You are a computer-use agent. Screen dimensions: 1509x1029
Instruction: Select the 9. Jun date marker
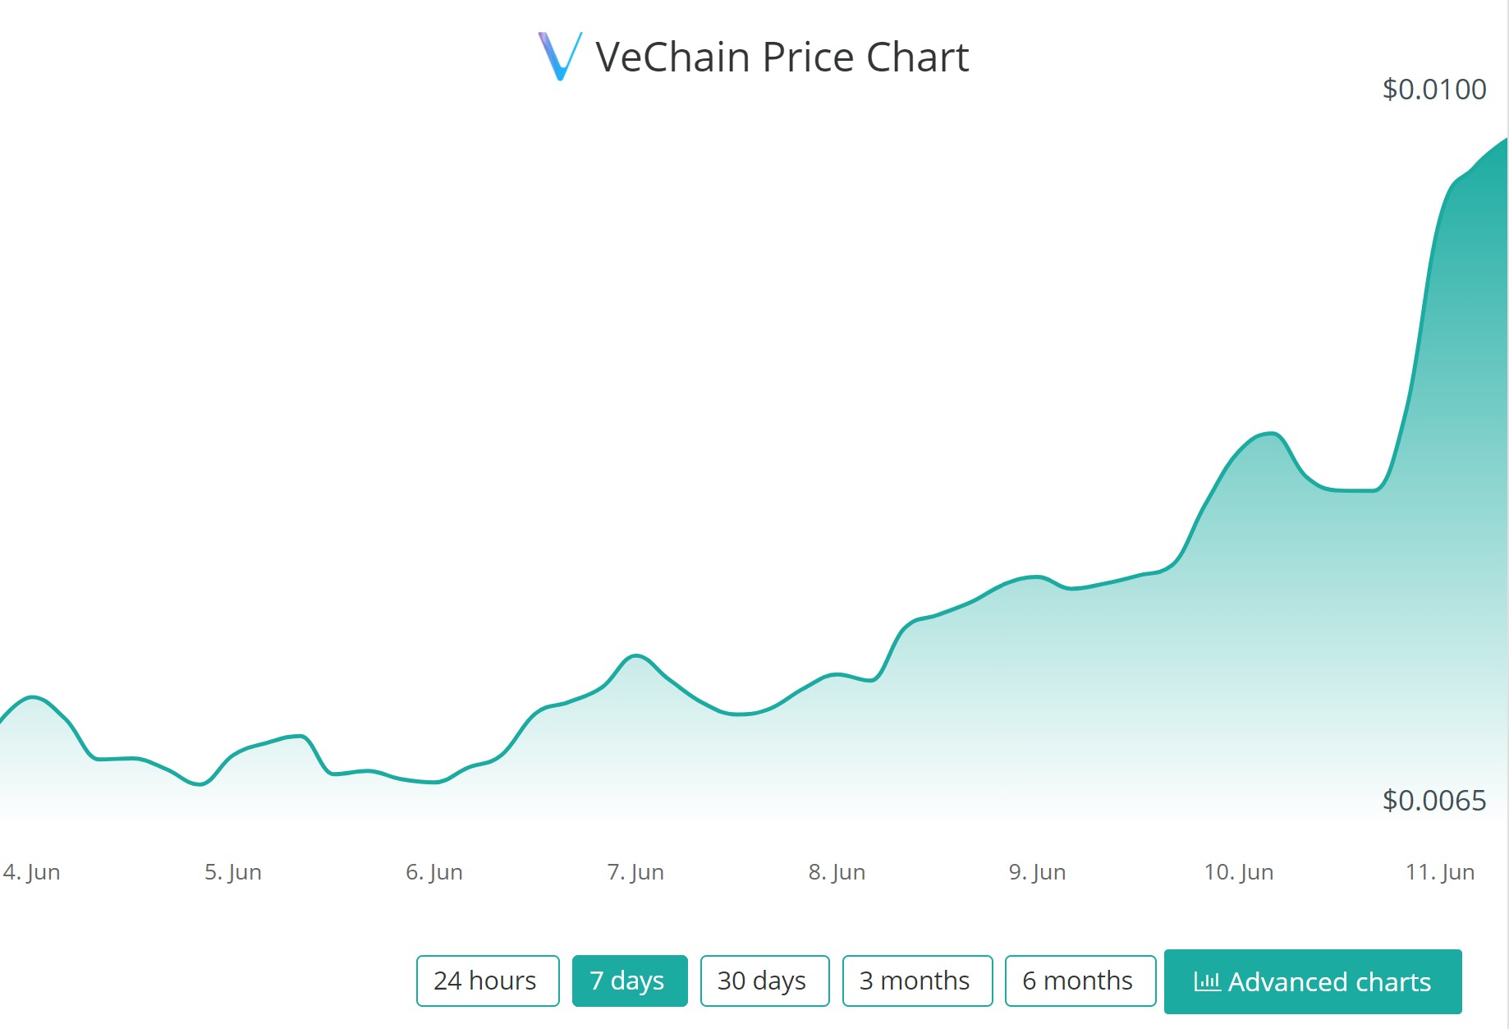click(x=1038, y=872)
